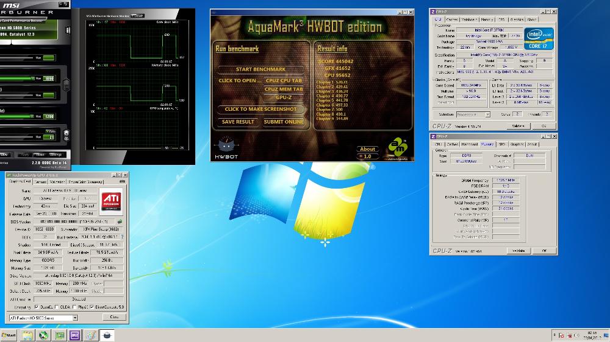Open SPD tab in bottom CPU-Z window

[x=502, y=144]
